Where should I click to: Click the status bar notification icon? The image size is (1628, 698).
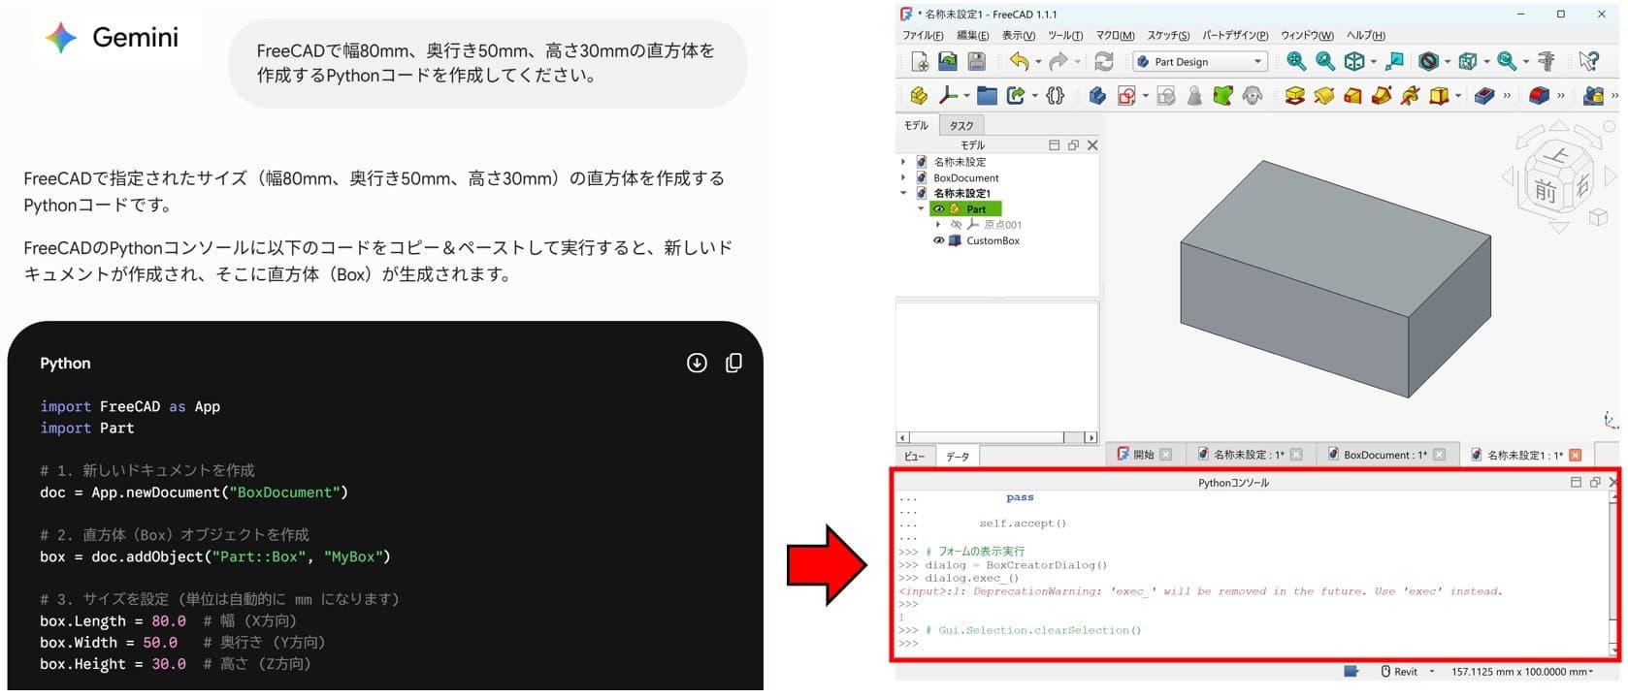click(x=1351, y=672)
